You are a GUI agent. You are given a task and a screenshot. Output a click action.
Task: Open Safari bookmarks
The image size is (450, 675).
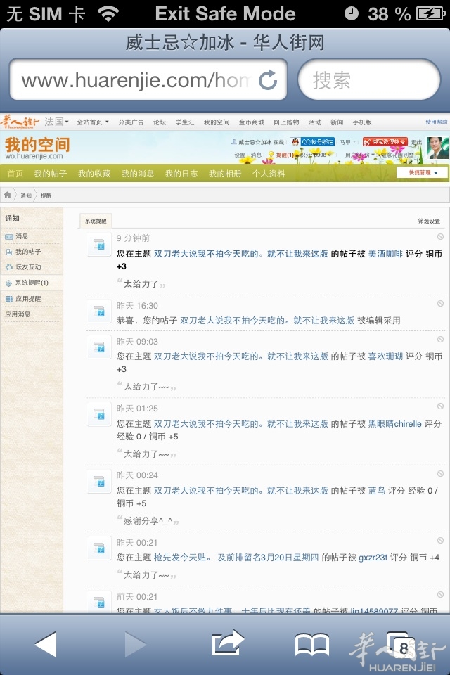point(311,643)
